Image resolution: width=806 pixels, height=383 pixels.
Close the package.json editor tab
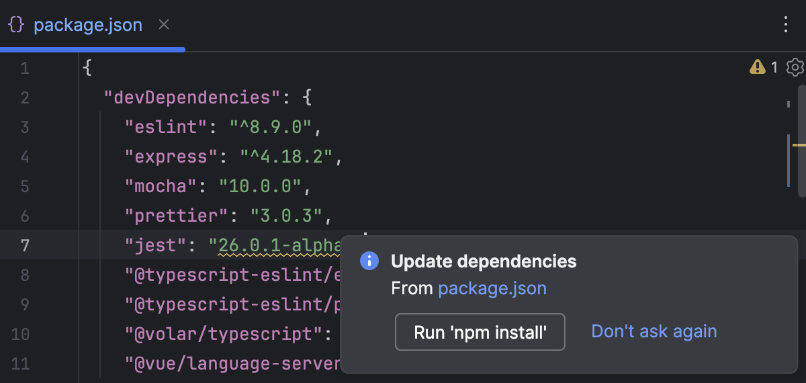(x=164, y=26)
